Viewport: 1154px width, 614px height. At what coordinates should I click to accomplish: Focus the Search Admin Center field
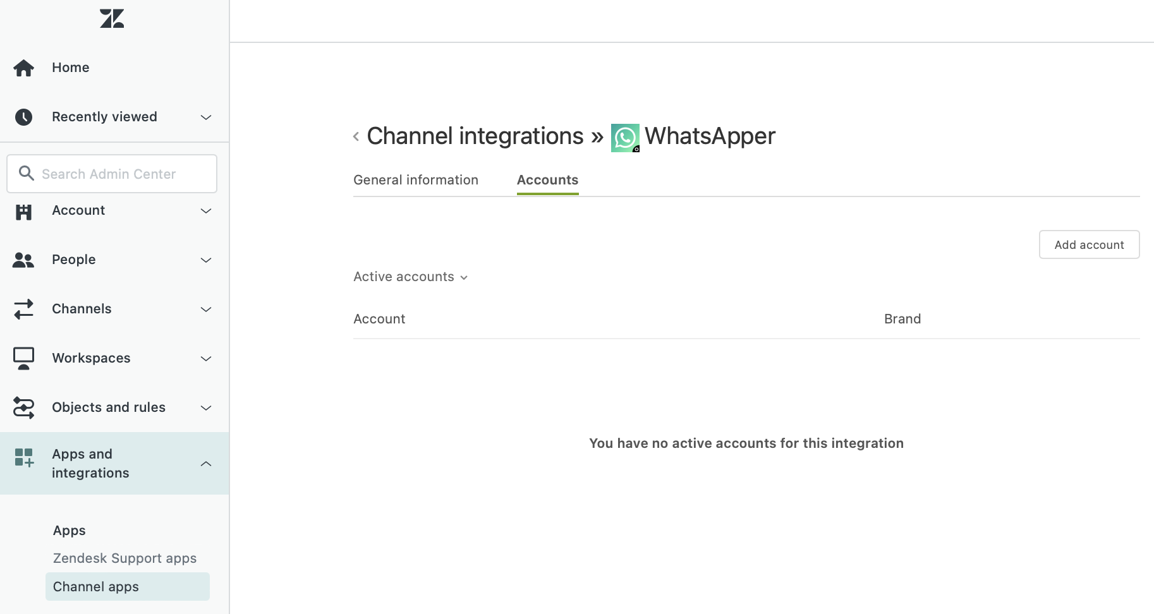click(112, 174)
